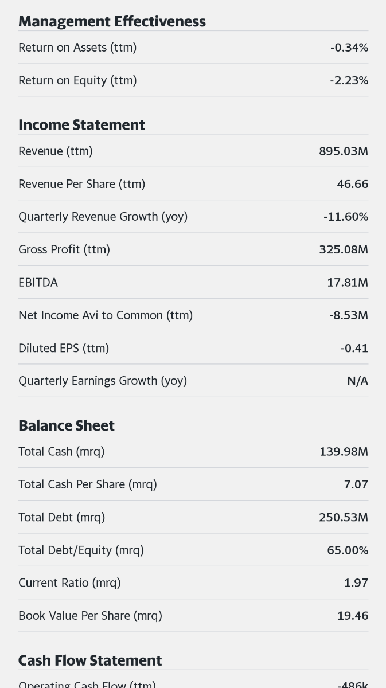Select the EBITDA row label
This screenshot has width=386, height=688.
pyautogui.click(x=38, y=282)
